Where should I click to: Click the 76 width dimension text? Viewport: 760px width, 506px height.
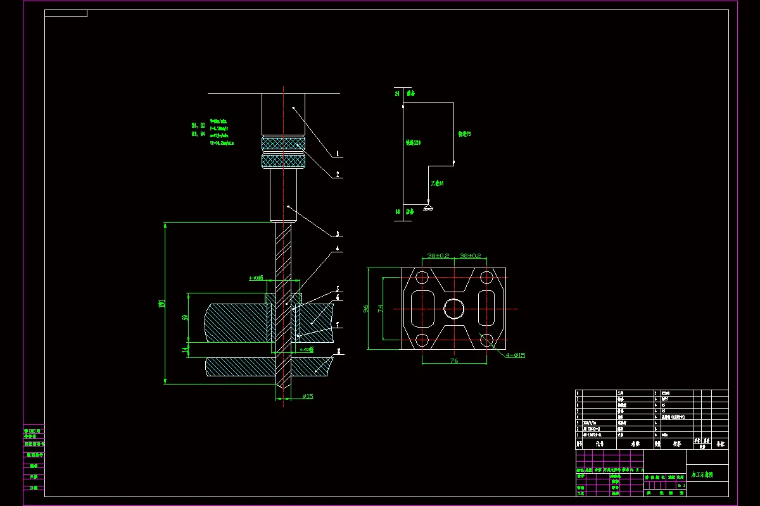pos(453,361)
